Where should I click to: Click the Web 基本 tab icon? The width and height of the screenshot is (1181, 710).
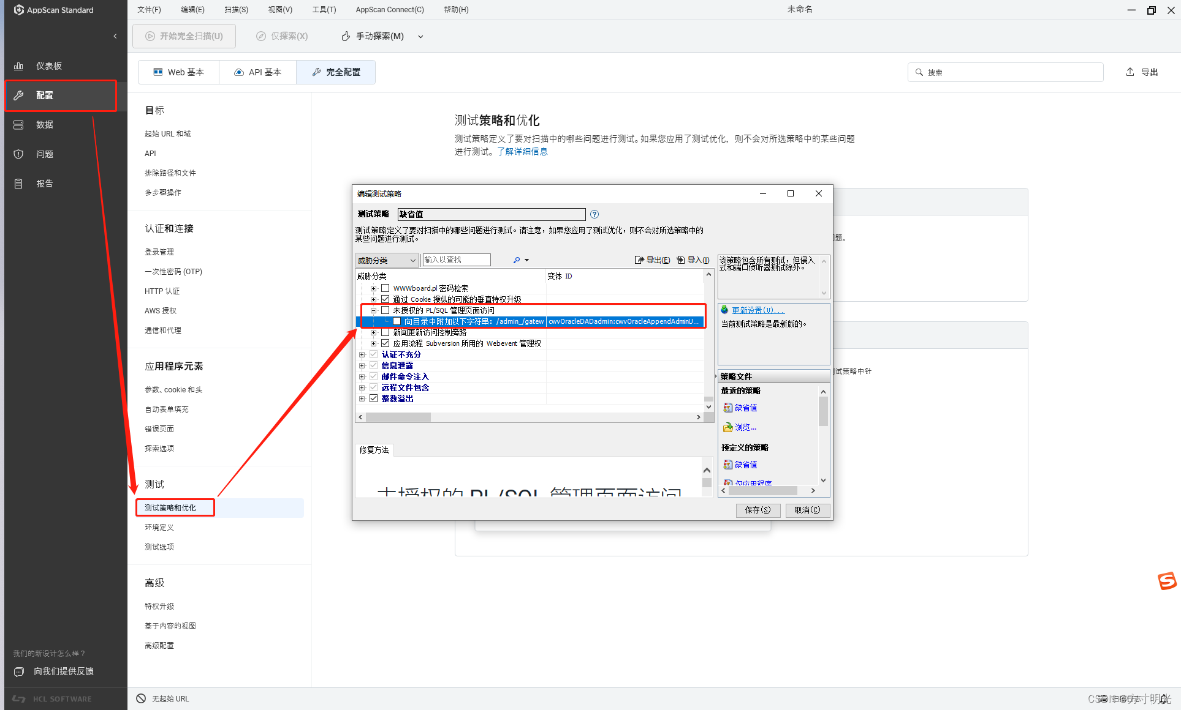158,72
